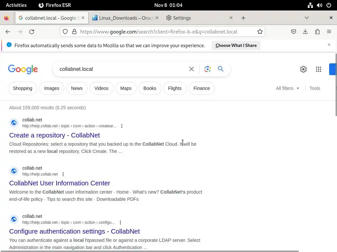This screenshot has width=337, height=252.
Task: Open CollabNet User Information Center link
Action: (x=60, y=183)
